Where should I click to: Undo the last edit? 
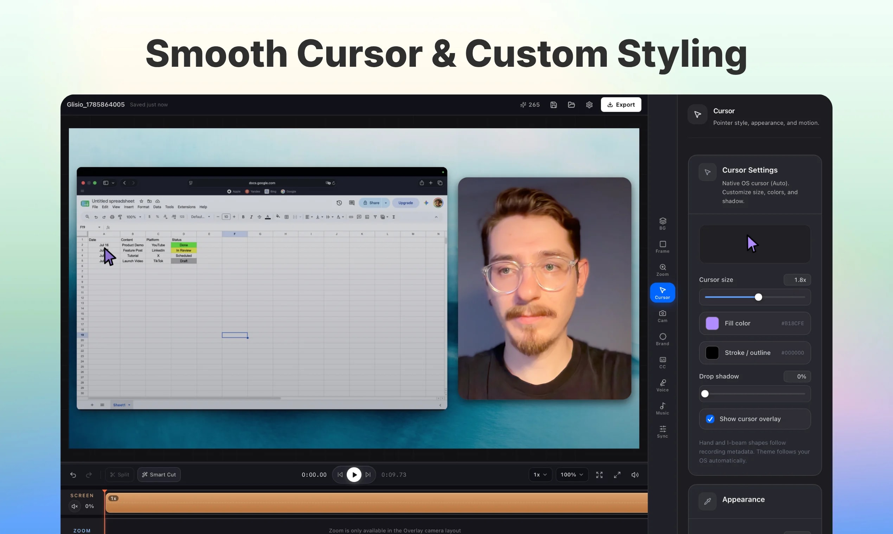73,475
